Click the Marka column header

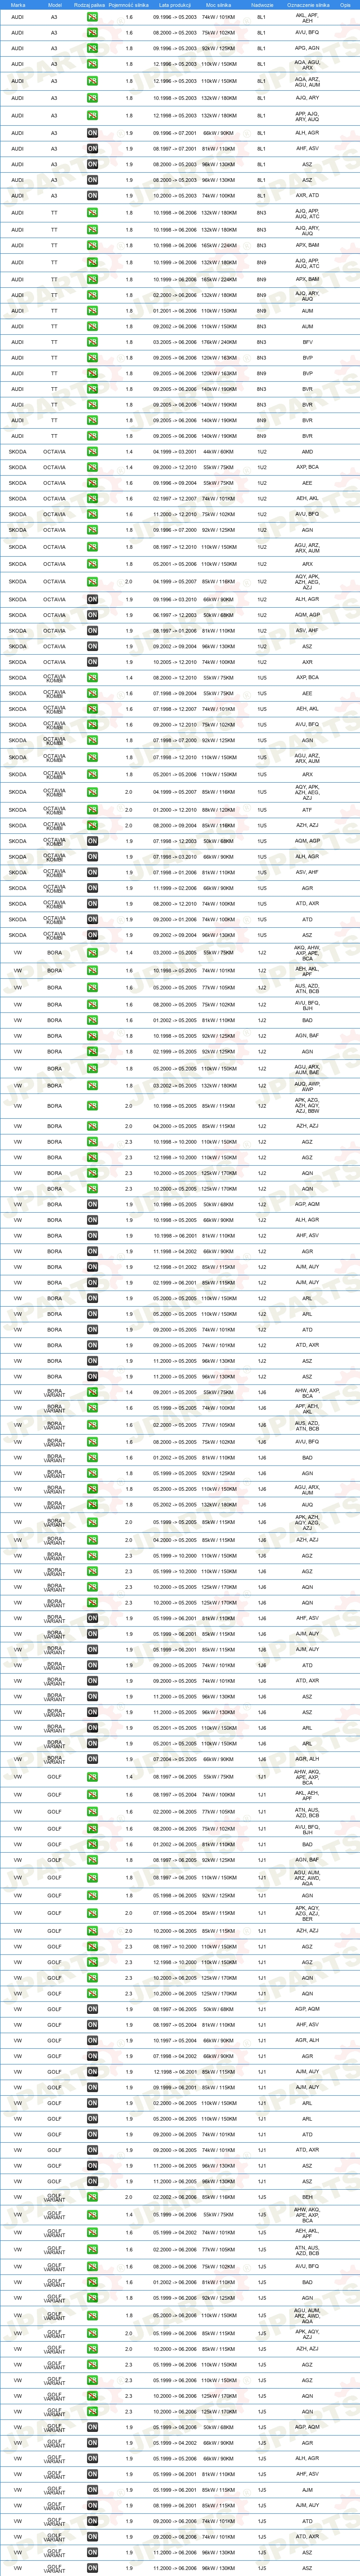click(18, 5)
